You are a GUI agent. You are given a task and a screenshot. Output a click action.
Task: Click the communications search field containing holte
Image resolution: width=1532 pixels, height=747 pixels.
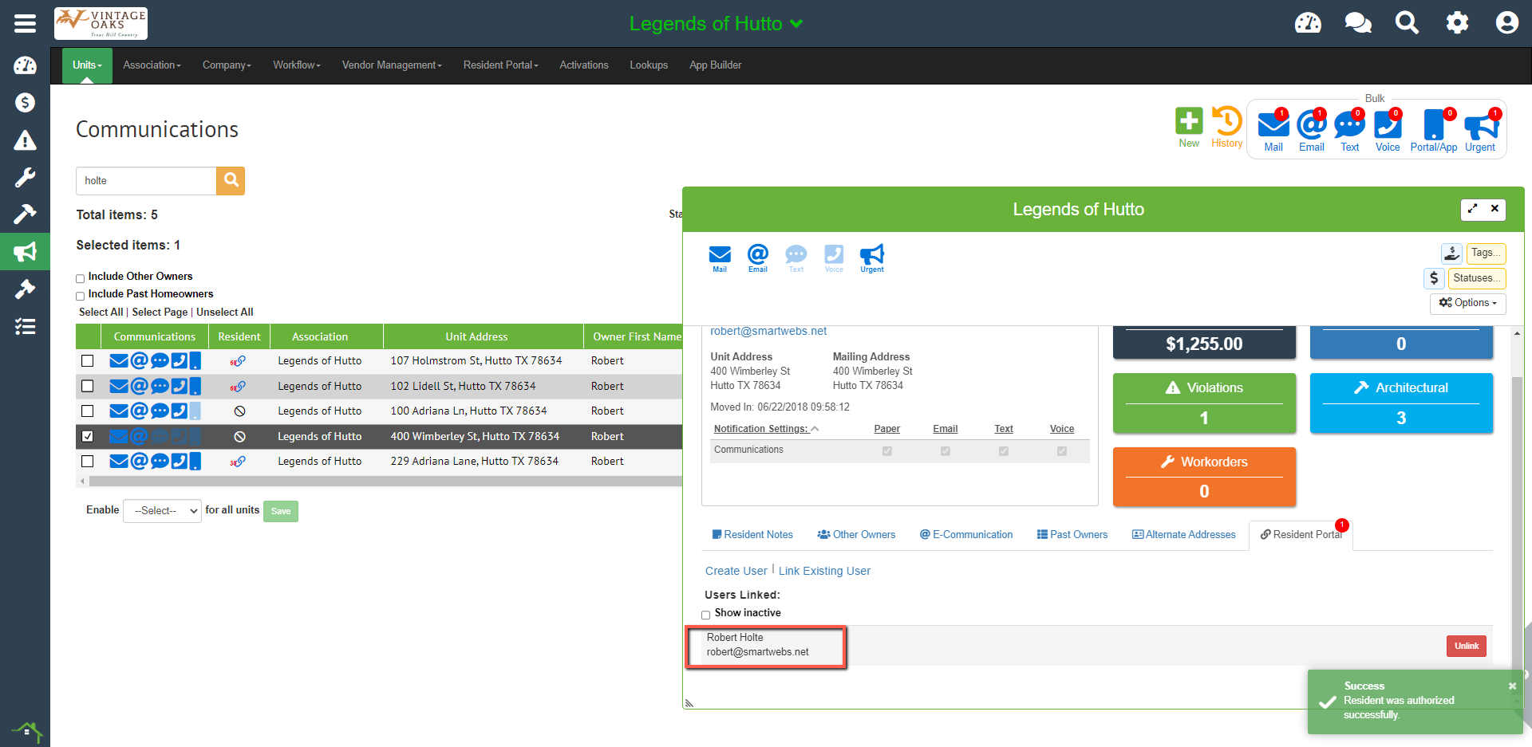146,181
